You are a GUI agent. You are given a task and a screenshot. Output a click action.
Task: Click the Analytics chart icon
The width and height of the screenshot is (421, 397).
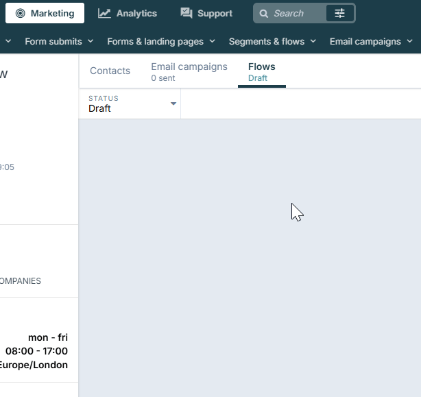pyautogui.click(x=104, y=13)
